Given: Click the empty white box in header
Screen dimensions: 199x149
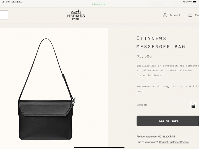Looking at the screenshot, I should pos(4,15).
